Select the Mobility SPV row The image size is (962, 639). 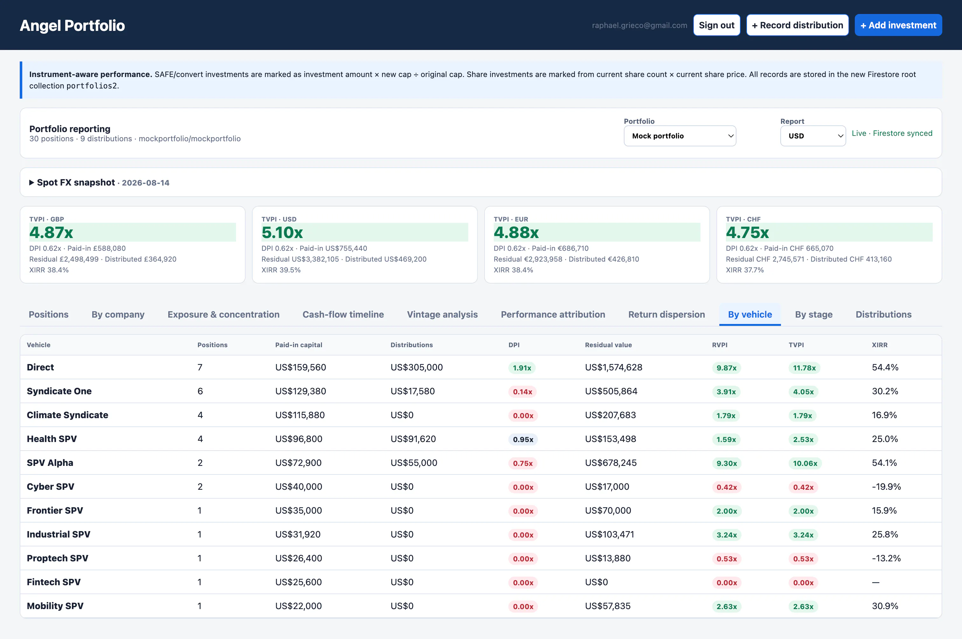(481, 606)
